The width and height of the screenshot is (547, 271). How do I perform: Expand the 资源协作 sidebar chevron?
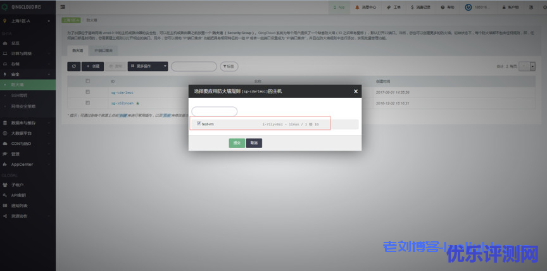49,216
